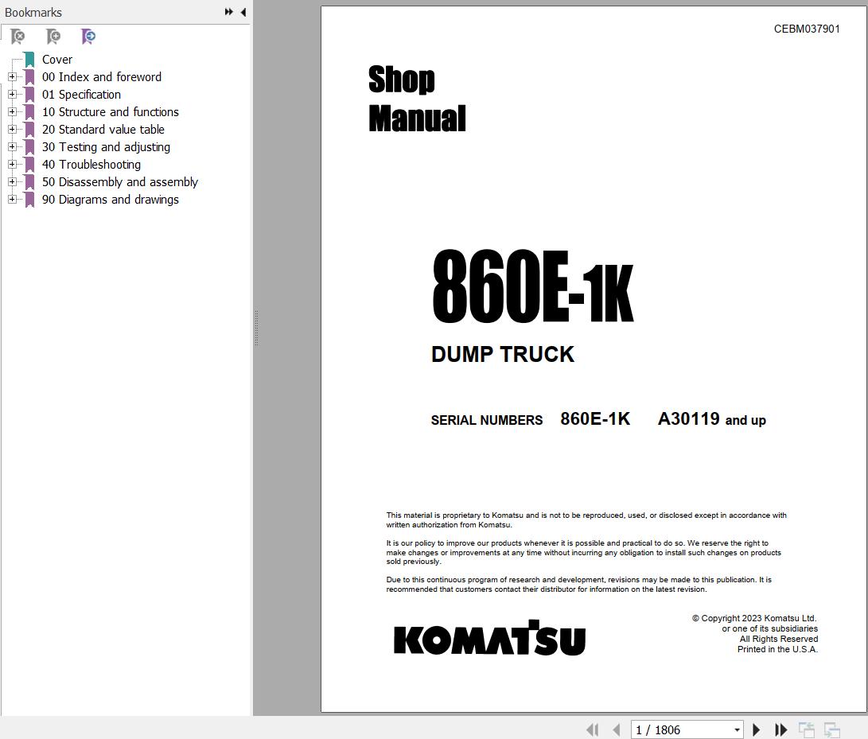Expand the 10 Structure and functions bookmark
This screenshot has height=739, width=868.
(12, 112)
